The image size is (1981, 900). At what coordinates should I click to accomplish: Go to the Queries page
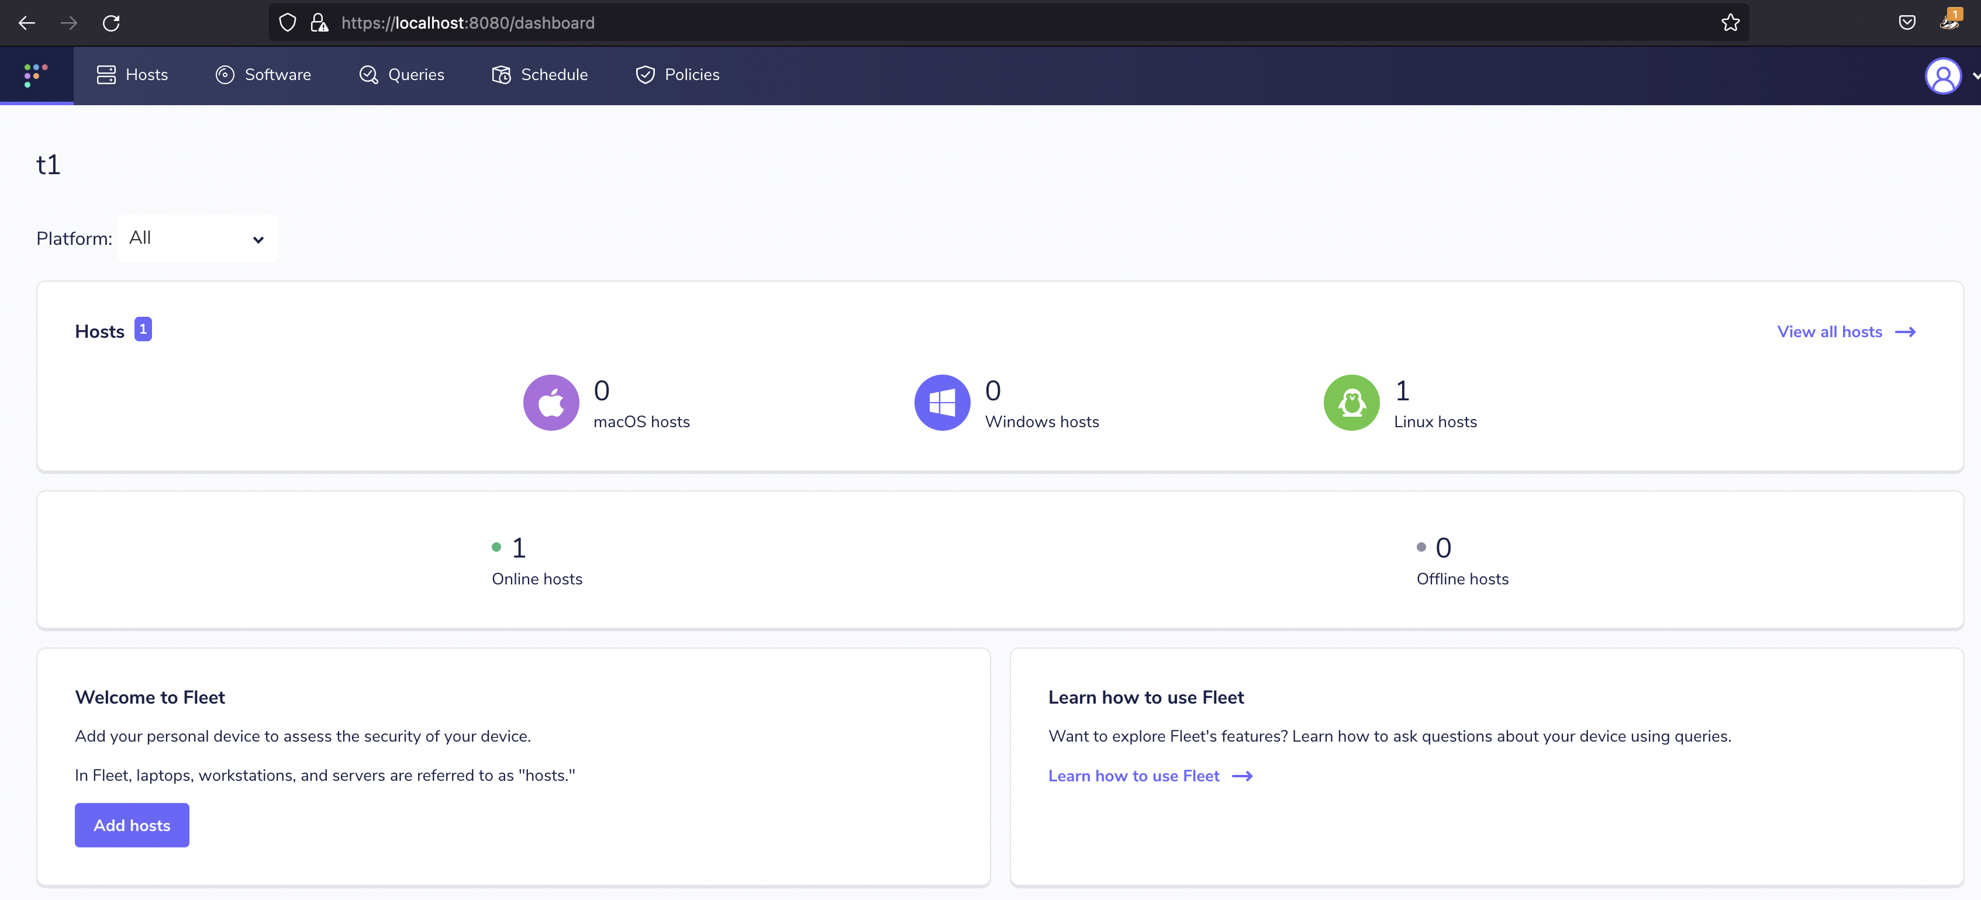coord(402,75)
